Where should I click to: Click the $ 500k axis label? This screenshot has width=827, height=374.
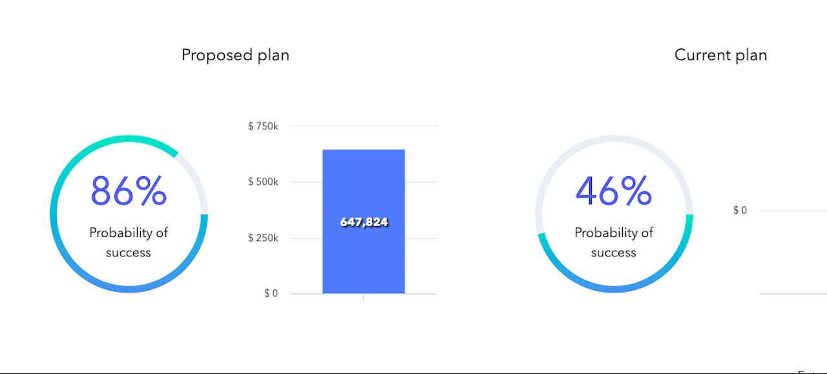tap(263, 182)
